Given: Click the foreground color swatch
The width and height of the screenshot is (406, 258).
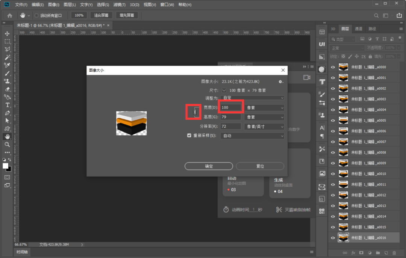Looking at the screenshot, I should (5, 166).
